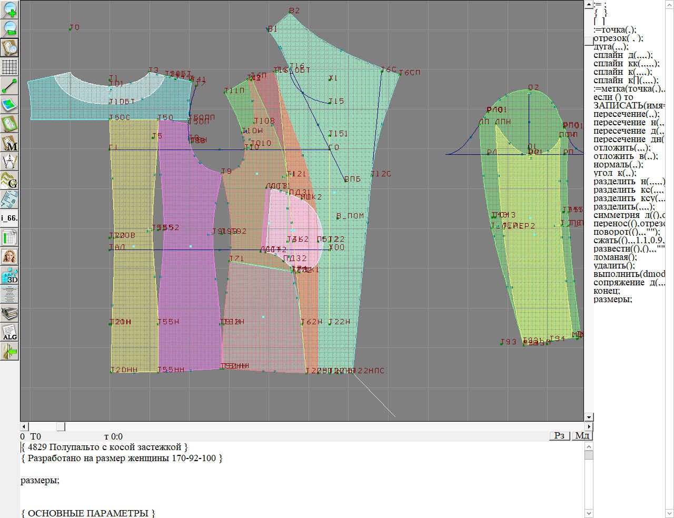Viewport: 674px width, 518px height.
Task: Select the compass measuring tool icon
Action: [x=9, y=162]
